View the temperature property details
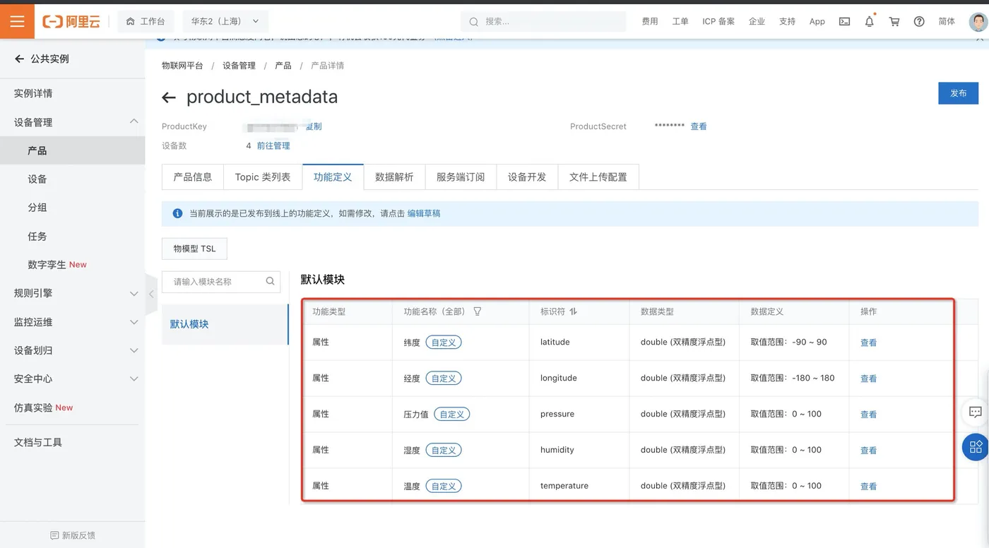The image size is (989, 548). (868, 487)
